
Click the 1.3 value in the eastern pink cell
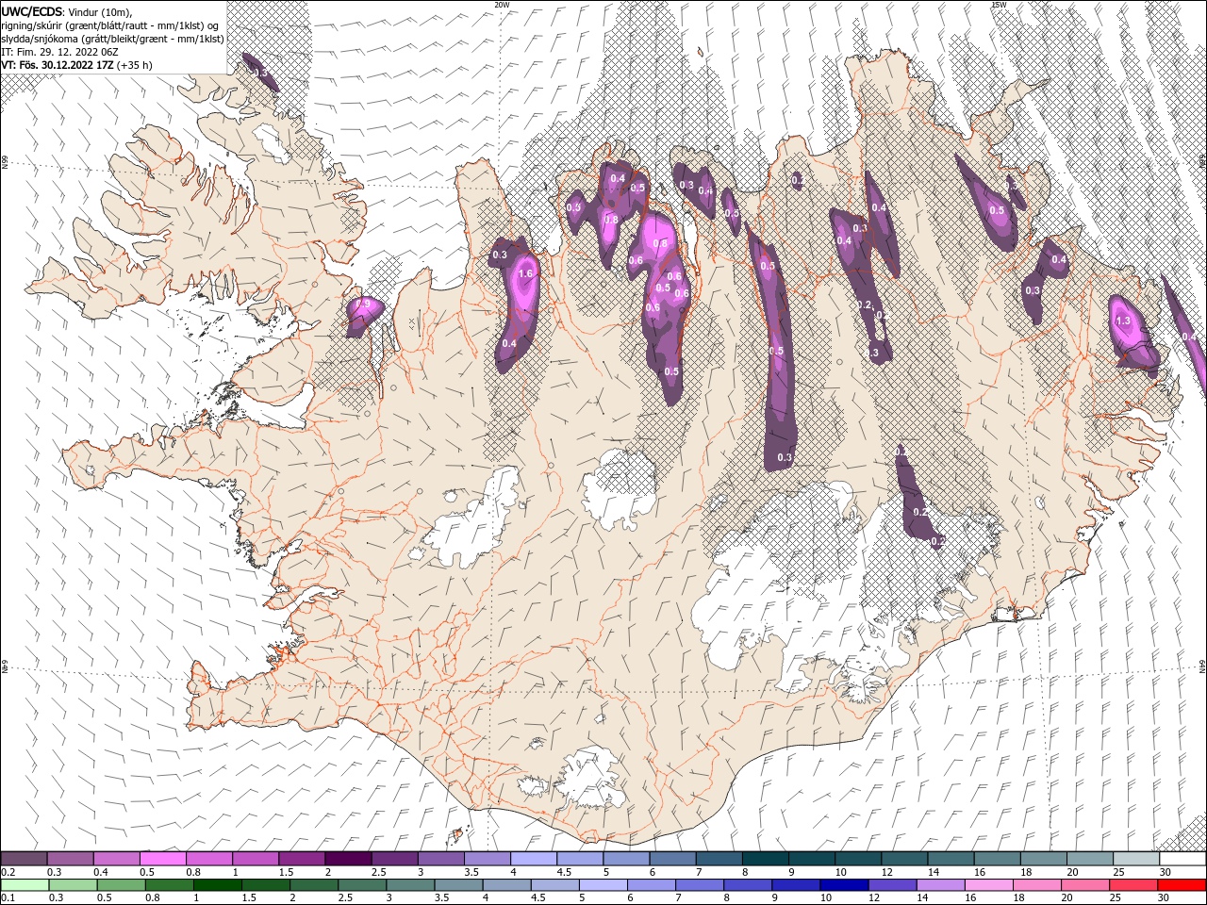[x=1122, y=321]
